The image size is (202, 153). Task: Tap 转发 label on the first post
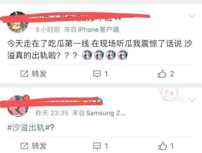(39, 74)
